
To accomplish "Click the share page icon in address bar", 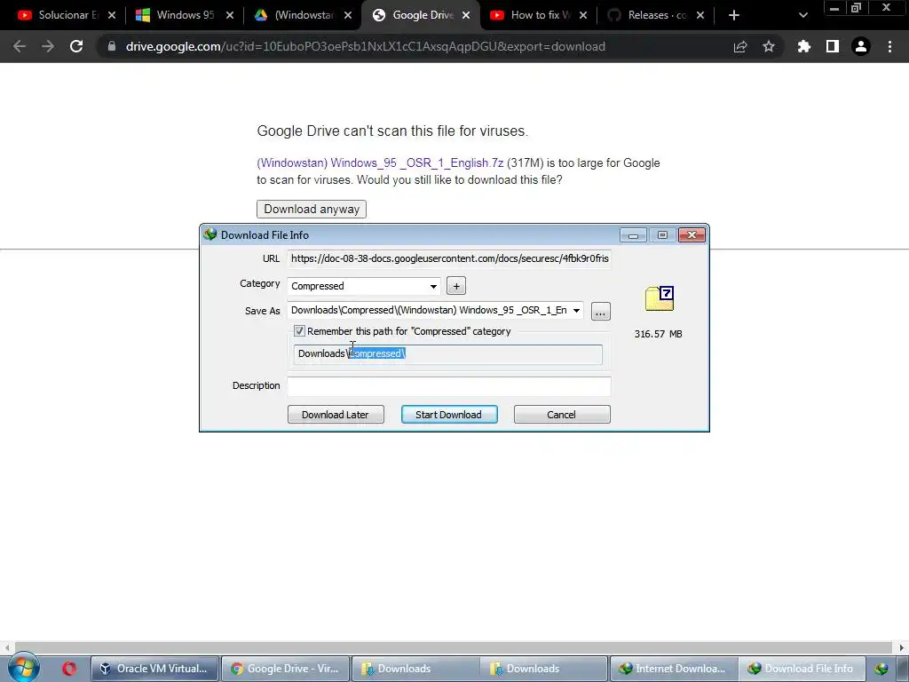I will pos(740,46).
